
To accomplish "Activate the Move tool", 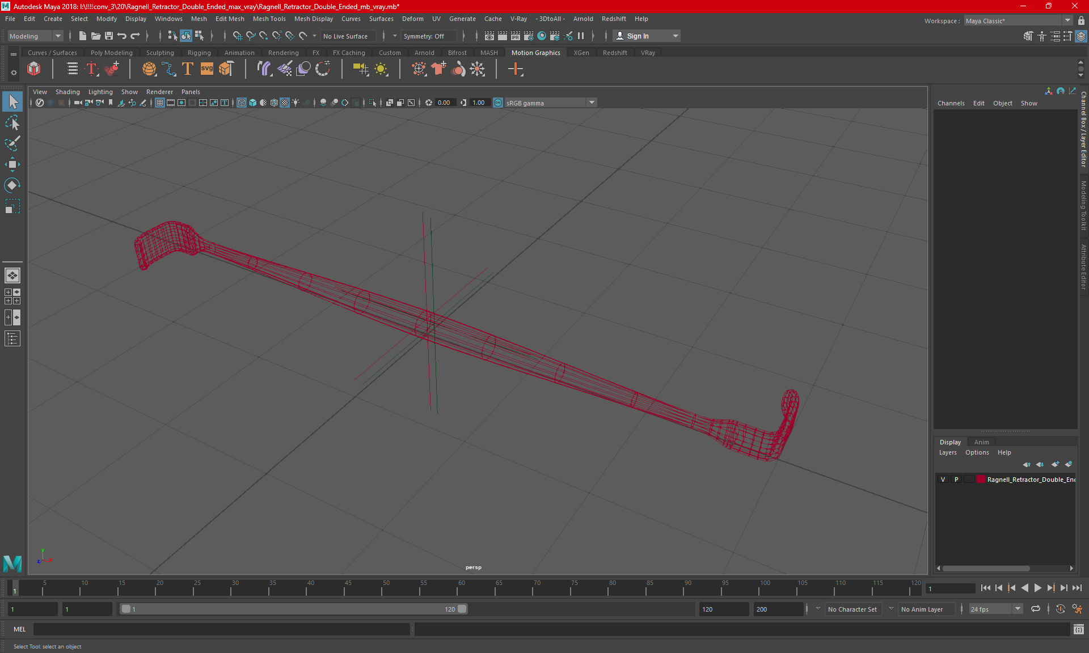I will point(12,164).
